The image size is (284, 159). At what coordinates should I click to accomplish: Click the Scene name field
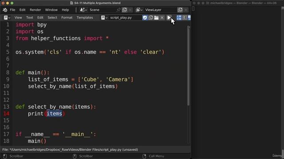tap(102, 10)
